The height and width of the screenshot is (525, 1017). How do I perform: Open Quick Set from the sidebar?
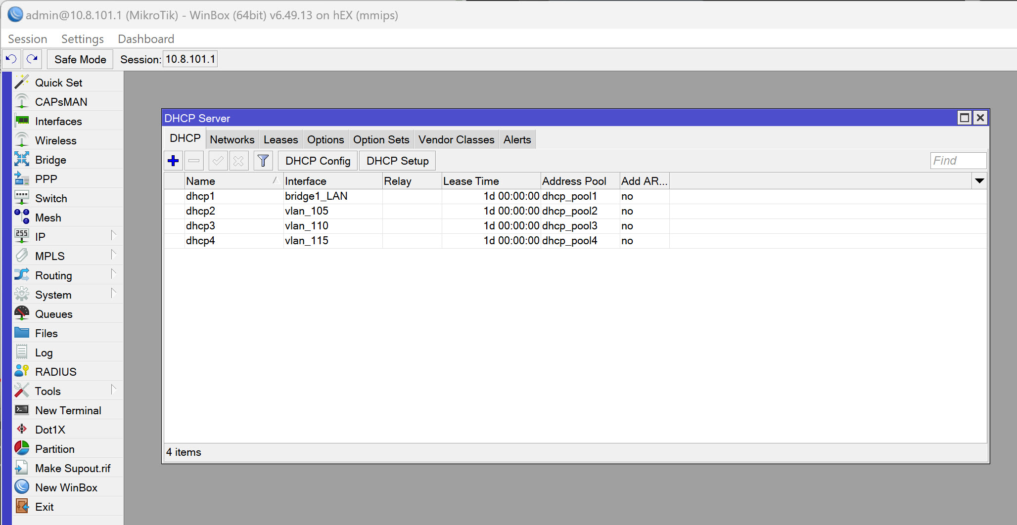pyautogui.click(x=58, y=82)
